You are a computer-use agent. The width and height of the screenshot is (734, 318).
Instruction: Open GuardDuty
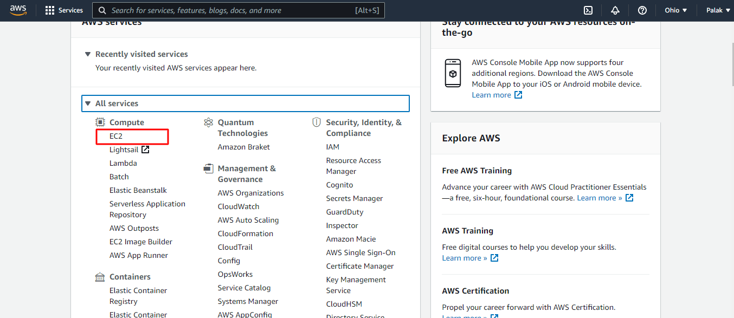click(345, 212)
